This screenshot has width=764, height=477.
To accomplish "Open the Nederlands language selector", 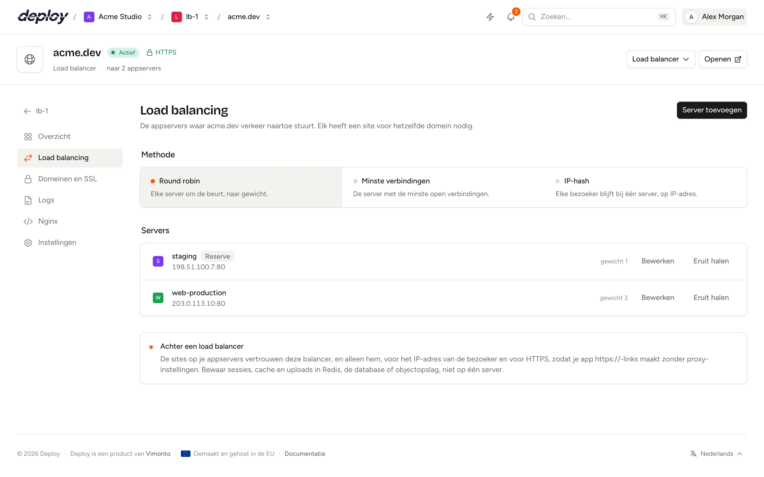I will [716, 454].
